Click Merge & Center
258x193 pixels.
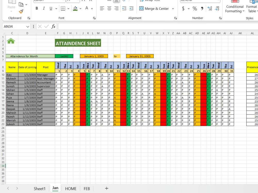pyautogui.click(x=154, y=8)
